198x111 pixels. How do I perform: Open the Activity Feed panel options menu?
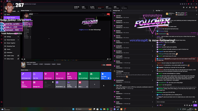[x=153, y=11]
